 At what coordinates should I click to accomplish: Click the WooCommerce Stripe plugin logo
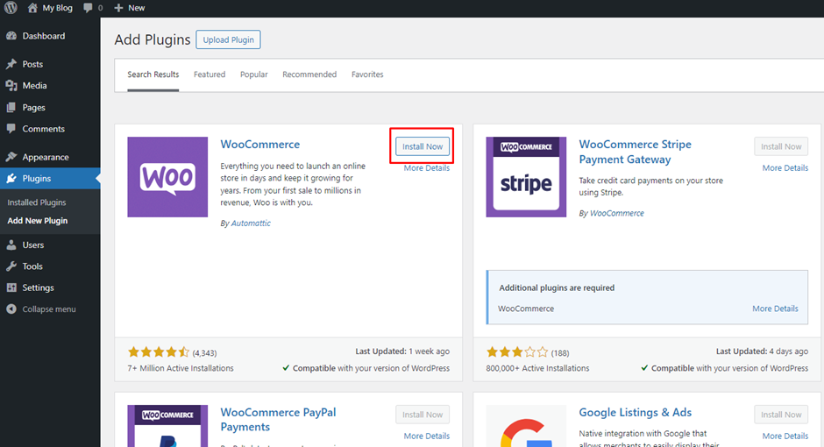pyautogui.click(x=526, y=177)
